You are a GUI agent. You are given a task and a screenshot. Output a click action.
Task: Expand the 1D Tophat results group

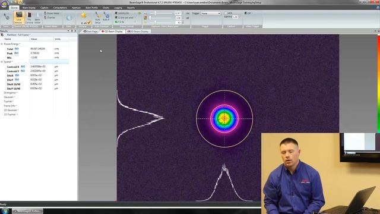(x=10, y=115)
